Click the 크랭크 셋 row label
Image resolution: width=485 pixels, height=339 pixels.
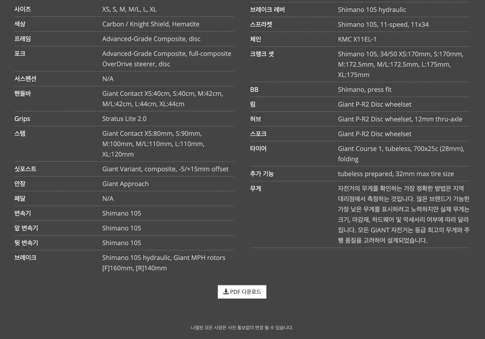coord(262,54)
